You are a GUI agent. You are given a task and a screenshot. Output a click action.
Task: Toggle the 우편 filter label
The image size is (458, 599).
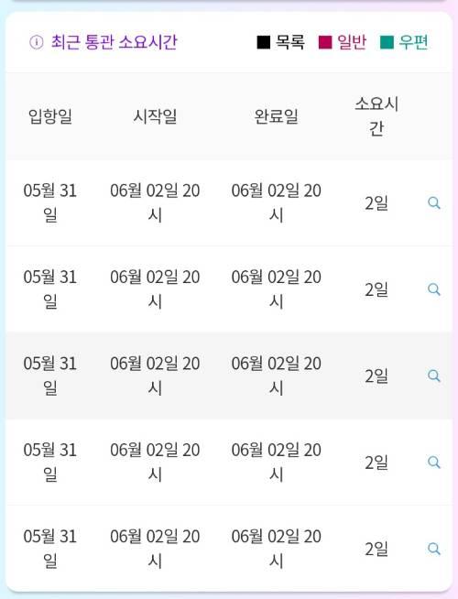tap(413, 42)
